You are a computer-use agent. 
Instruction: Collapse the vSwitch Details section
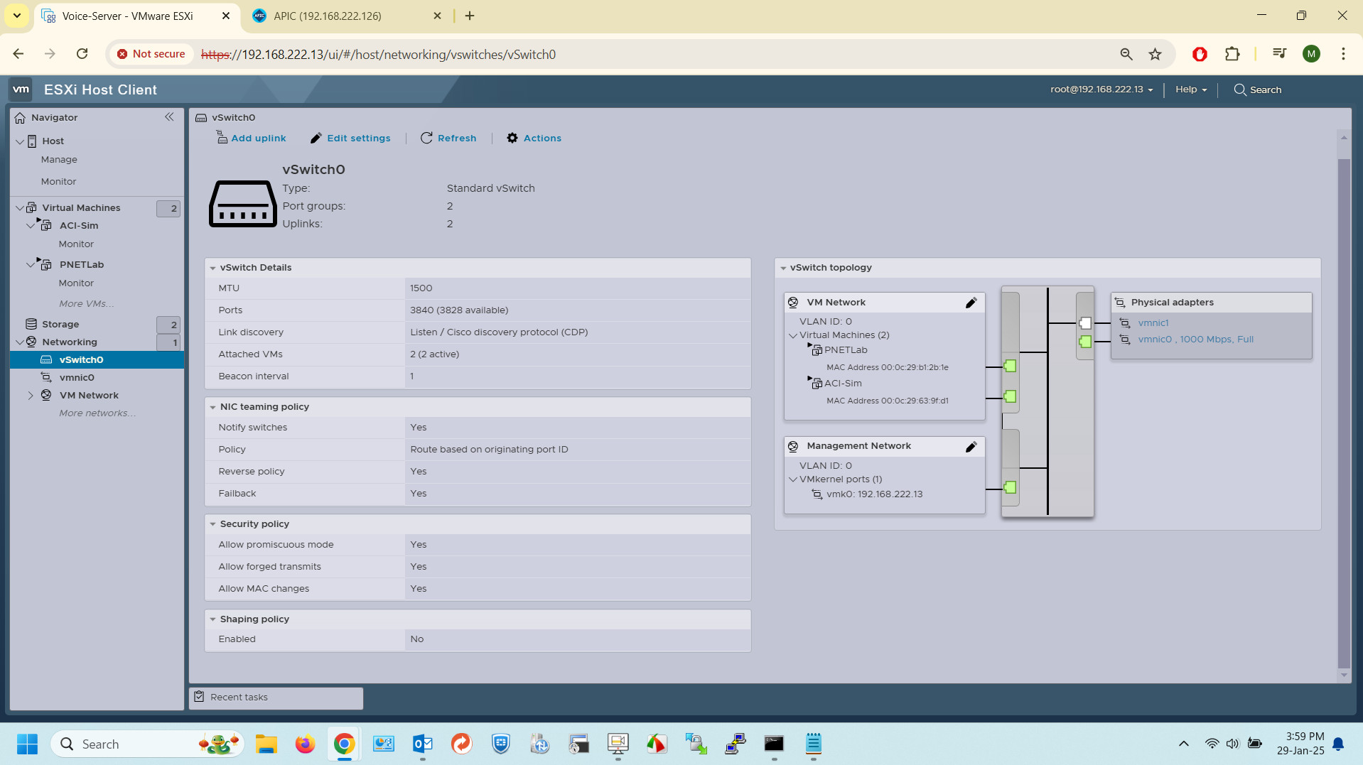click(212, 268)
